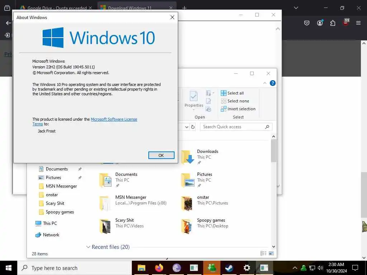
Task: Select Spoopy games in navigation pane
Action: [x=60, y=212]
